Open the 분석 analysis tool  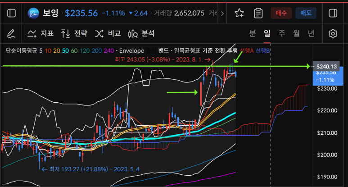pos(141,33)
